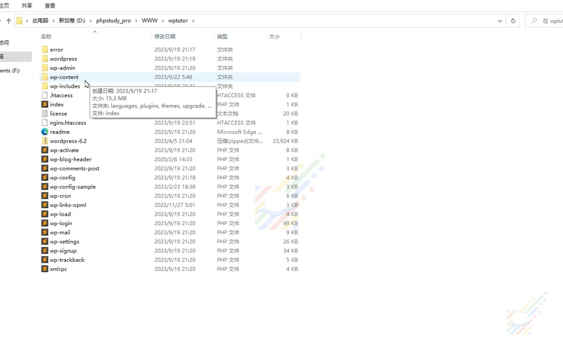Click the 2022/11/27 5:01 date cell
The image size is (563, 352).
[175, 205]
